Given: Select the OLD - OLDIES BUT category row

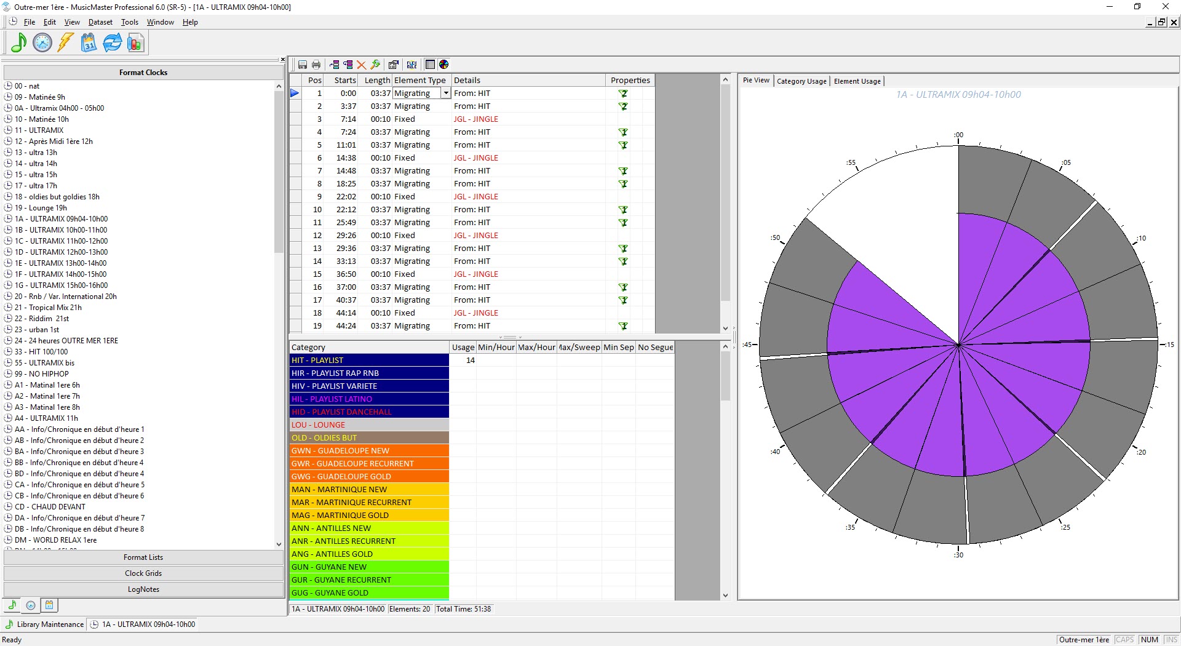Looking at the screenshot, I should (369, 438).
